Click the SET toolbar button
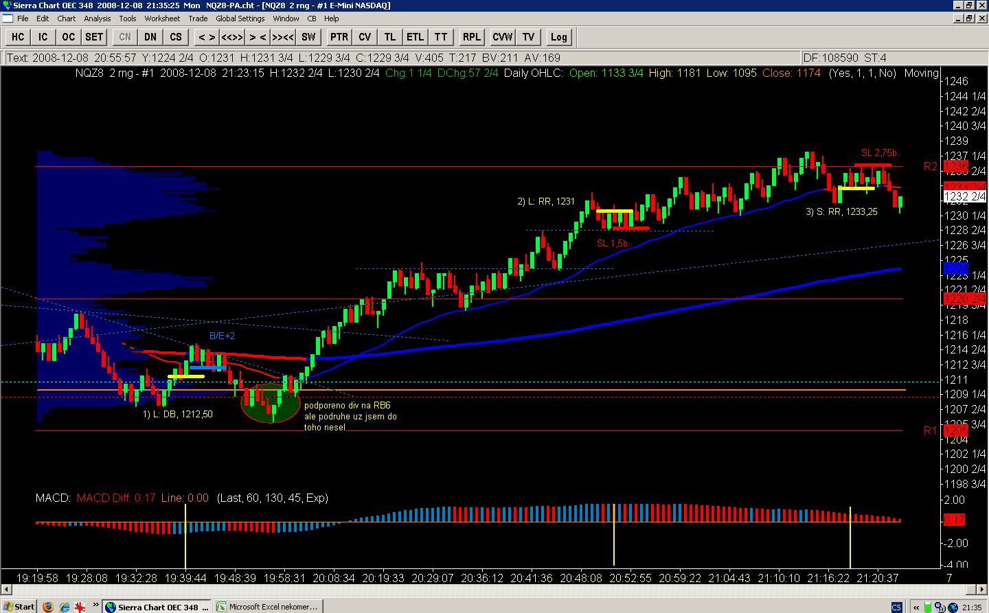The image size is (989, 613). [94, 37]
